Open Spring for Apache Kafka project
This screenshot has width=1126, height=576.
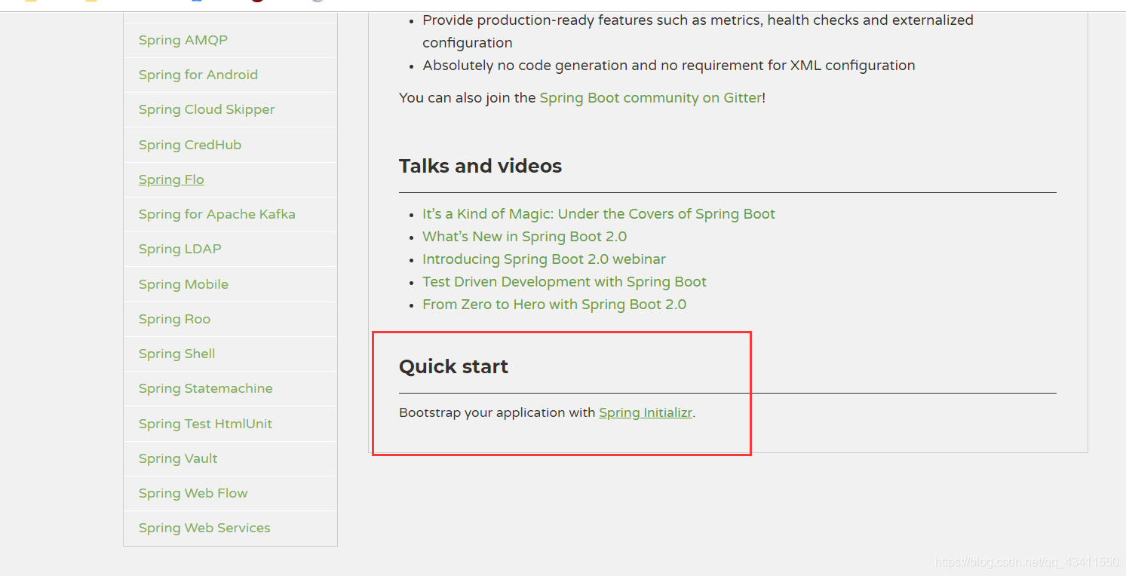coord(217,214)
